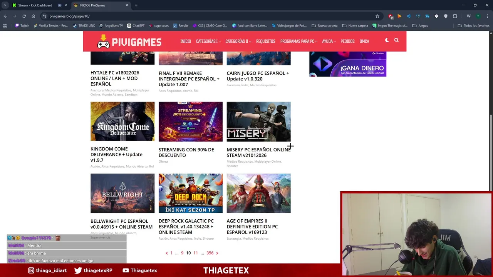This screenshot has width=493, height=277.
Task: Click the previous page arrow in pagination
Action: pyautogui.click(x=167, y=253)
